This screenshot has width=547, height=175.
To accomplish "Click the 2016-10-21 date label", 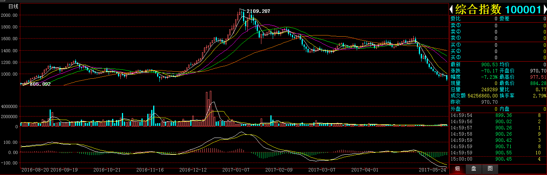I will pos(108,170).
